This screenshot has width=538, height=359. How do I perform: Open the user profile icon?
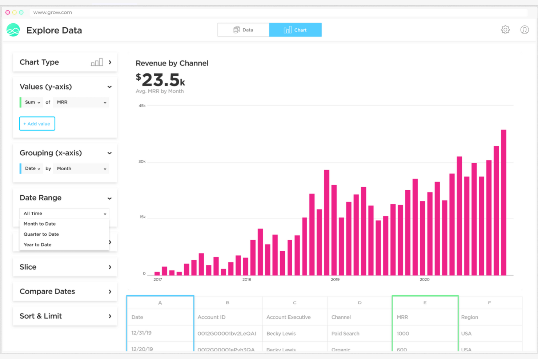[x=525, y=30]
